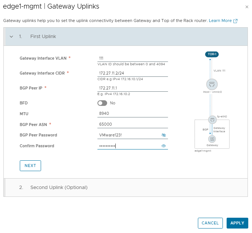Click the Host vmnic0 icon in diagram
Viewport: 252px width, 233px height.
tap(212, 84)
